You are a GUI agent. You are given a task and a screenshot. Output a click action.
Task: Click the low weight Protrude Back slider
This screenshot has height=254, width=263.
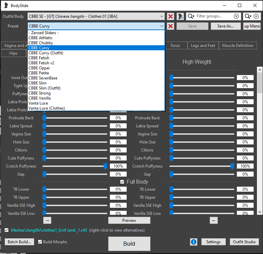(x=75, y=118)
